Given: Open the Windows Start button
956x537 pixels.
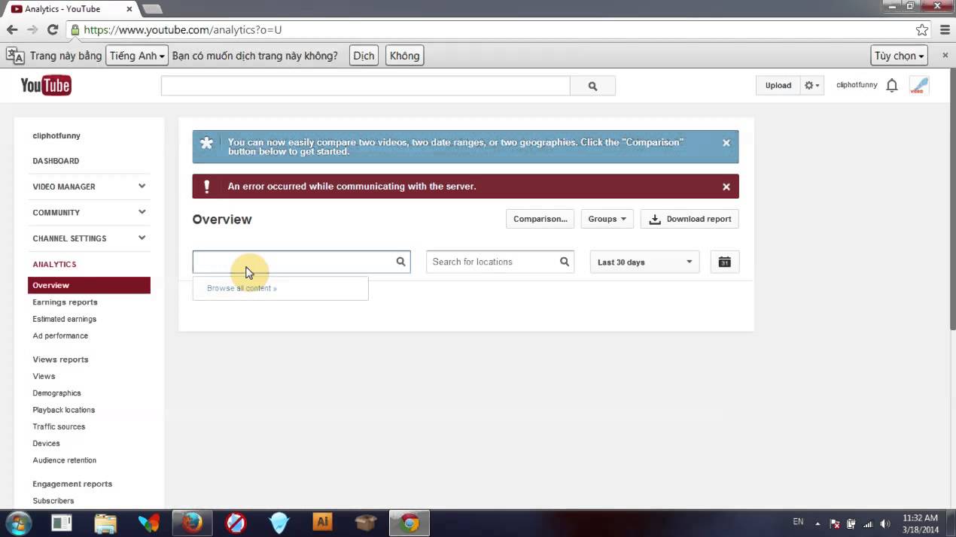Looking at the screenshot, I should tap(18, 523).
